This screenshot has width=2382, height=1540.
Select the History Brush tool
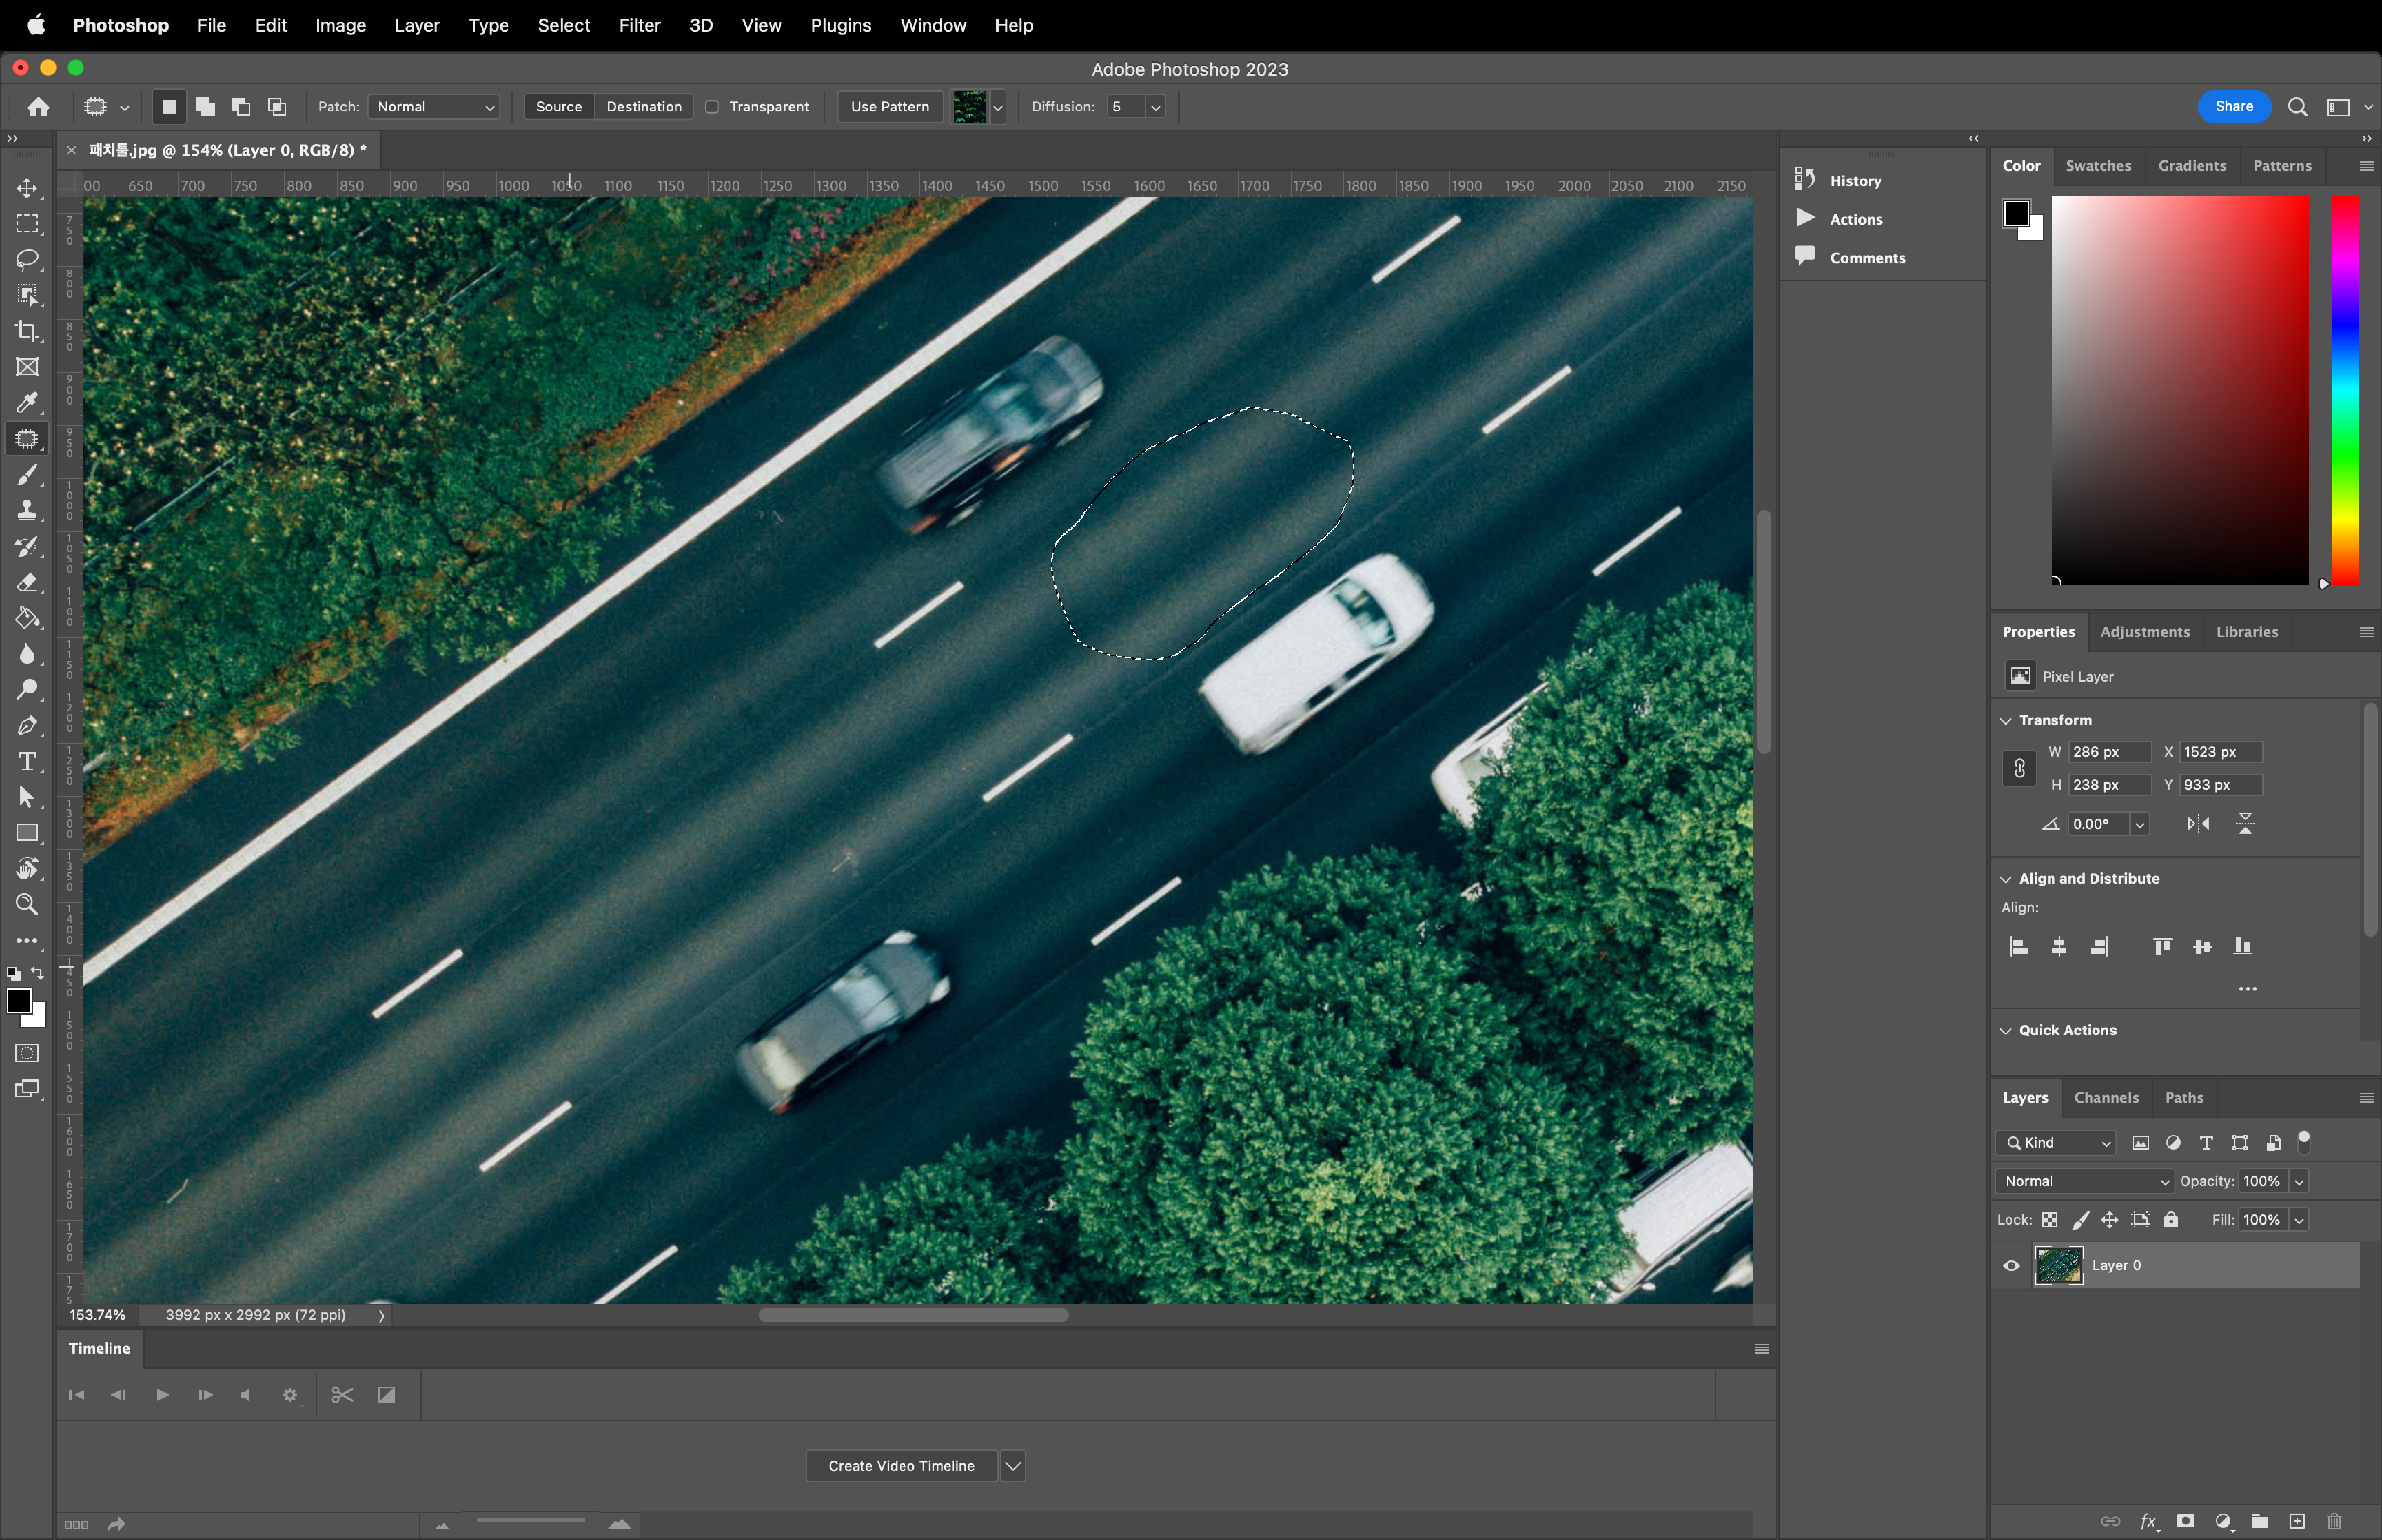(27, 547)
